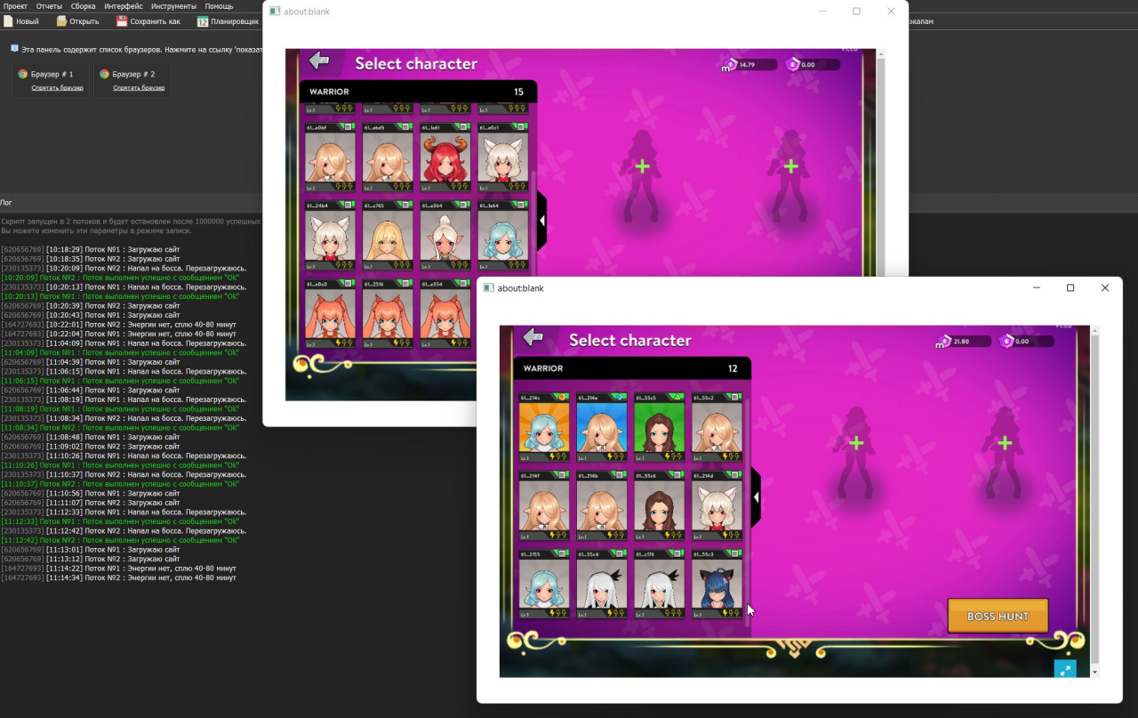
Task: Select character card 61...ebd5 in rear window
Action: tap(388, 157)
